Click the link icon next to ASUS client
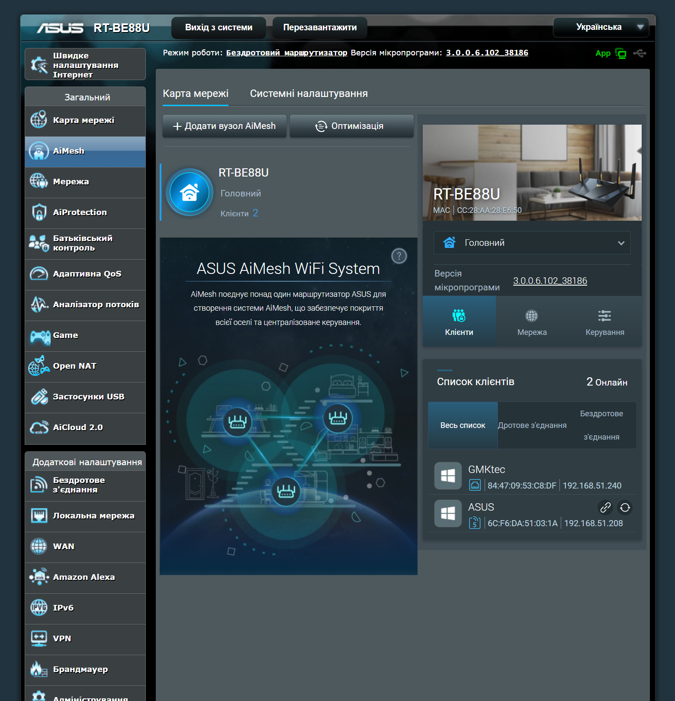The image size is (675, 701). 605,507
